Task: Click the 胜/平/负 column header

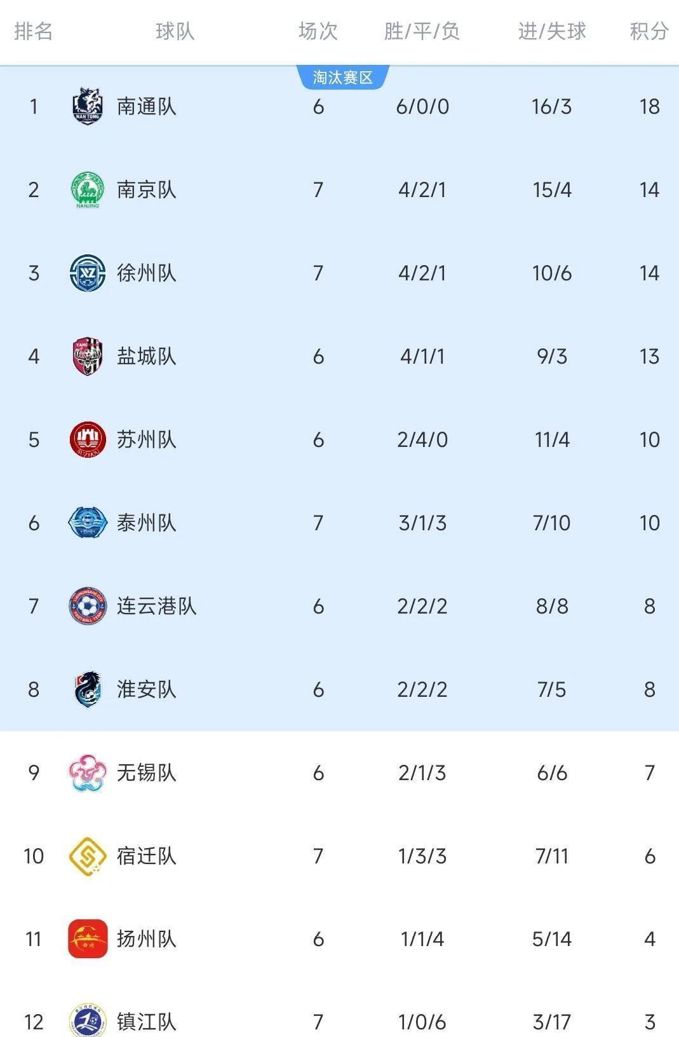Action: pos(422,31)
